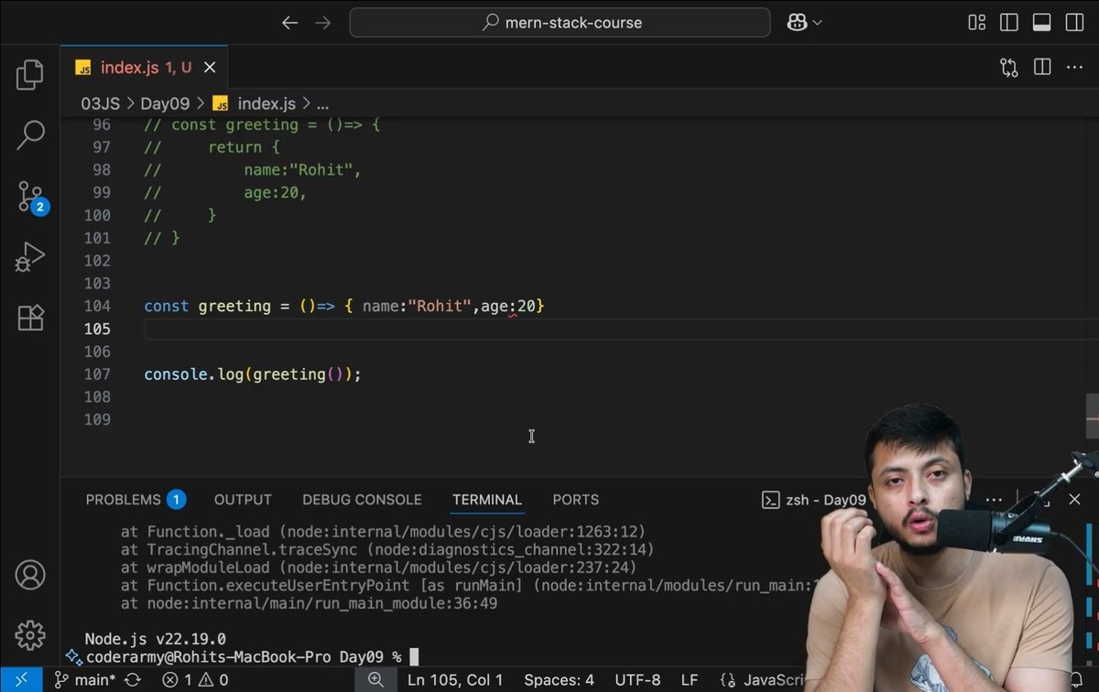The image size is (1099, 692).
Task: Select the zsh - Day09 terminal
Action: coord(813,500)
